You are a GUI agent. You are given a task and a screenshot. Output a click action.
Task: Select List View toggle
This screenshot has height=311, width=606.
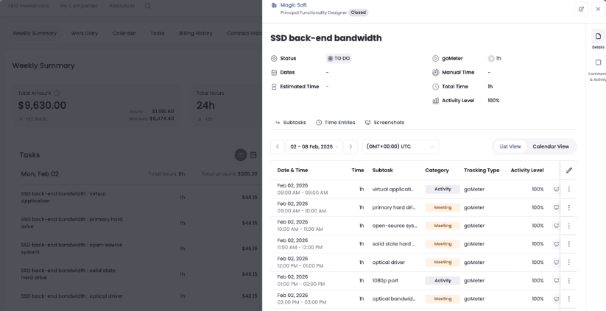click(510, 146)
